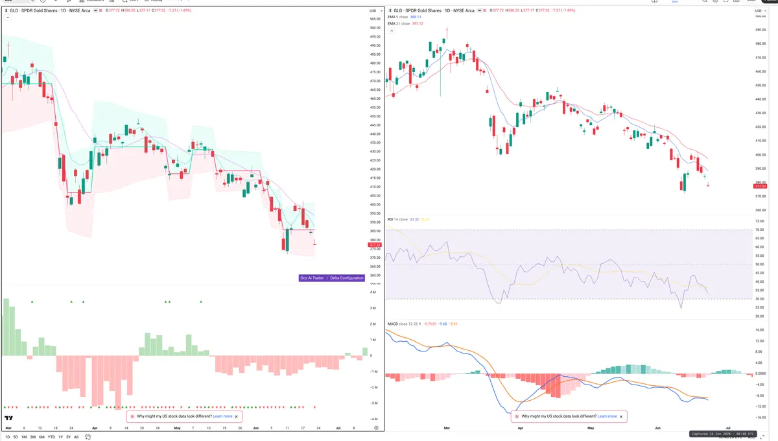Screen dimensions: 778x441
Task: Click the left chart's 500.00 price axis label
Action: 375,28
